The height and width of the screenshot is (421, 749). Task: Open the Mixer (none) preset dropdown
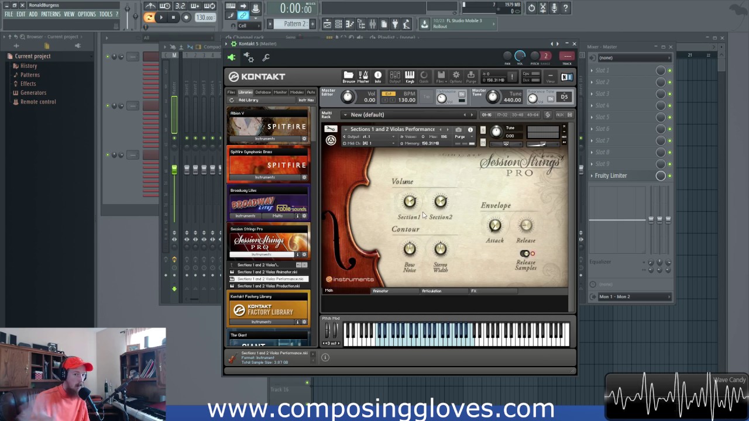pos(634,58)
